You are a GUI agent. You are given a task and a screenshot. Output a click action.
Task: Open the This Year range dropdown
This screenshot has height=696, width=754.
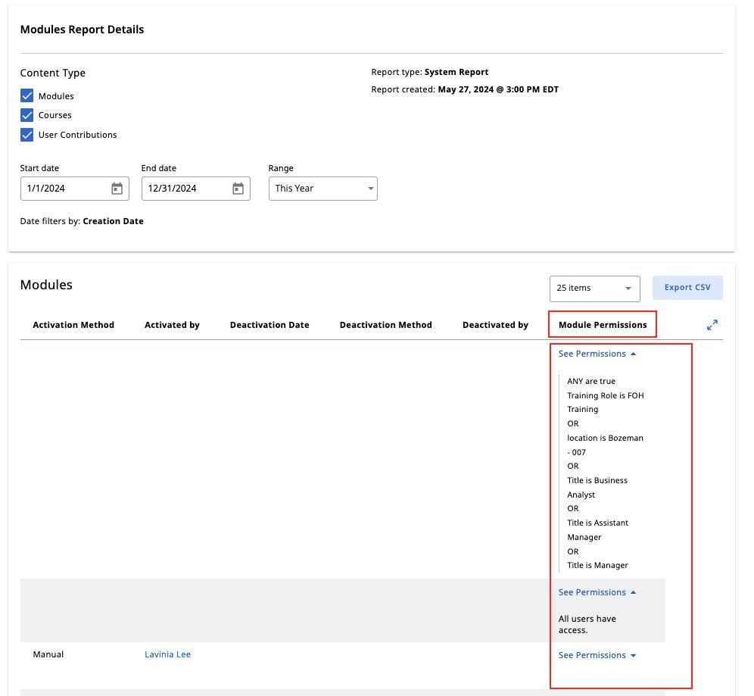coord(323,188)
